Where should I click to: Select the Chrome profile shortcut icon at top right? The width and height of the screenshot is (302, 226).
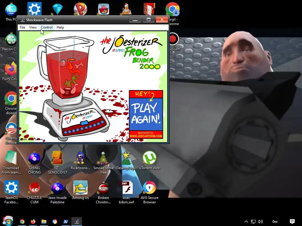click(173, 9)
